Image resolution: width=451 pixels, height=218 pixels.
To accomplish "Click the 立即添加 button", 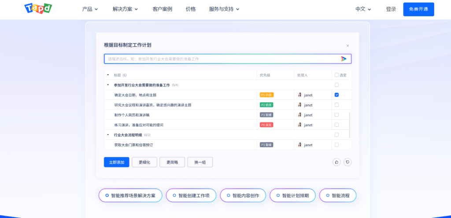I will [116, 162].
